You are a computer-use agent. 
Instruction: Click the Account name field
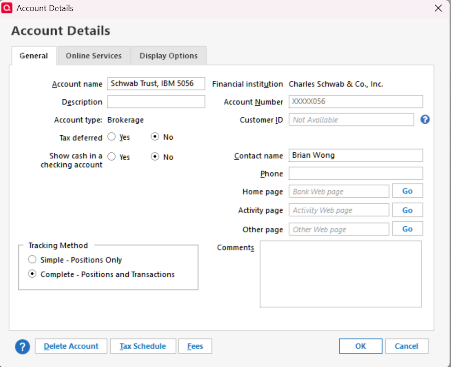click(x=156, y=84)
